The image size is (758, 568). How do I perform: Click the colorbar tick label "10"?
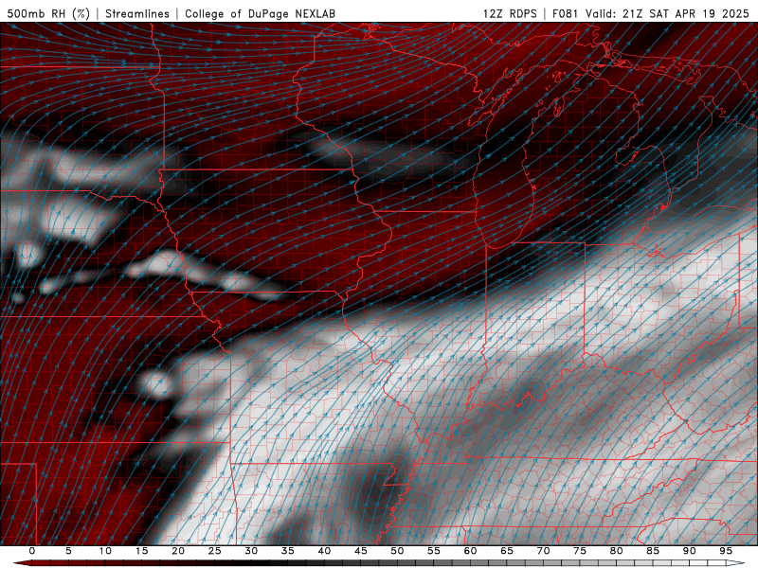coord(105,551)
